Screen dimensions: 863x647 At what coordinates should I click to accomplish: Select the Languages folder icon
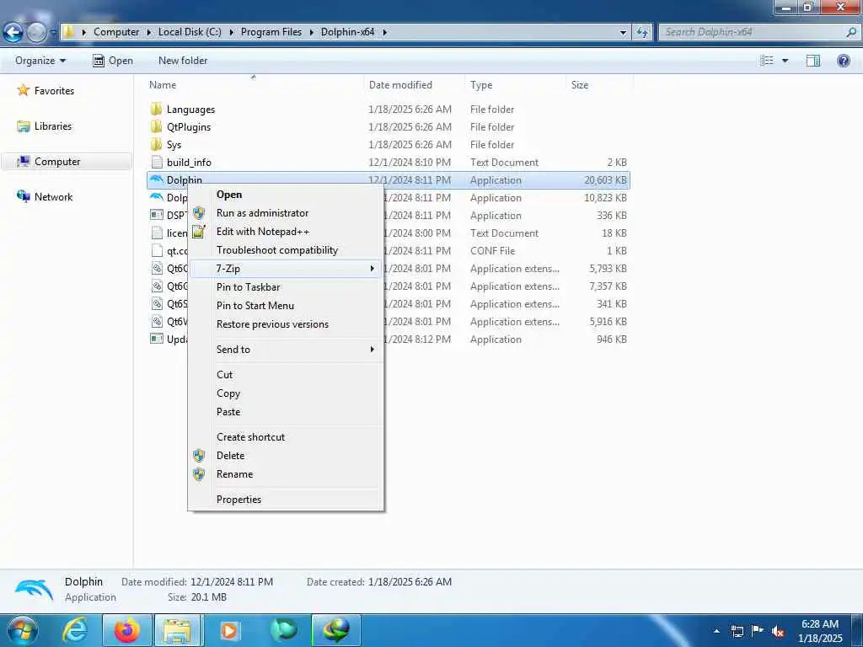tap(156, 109)
